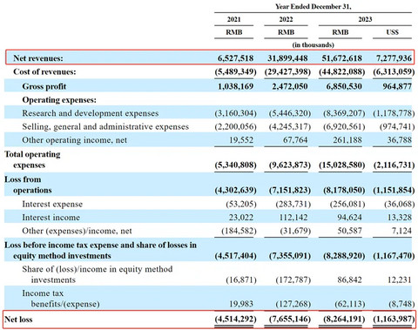
Task: Select 2023 loss from operations (8,178,050)
Action: coord(344,191)
